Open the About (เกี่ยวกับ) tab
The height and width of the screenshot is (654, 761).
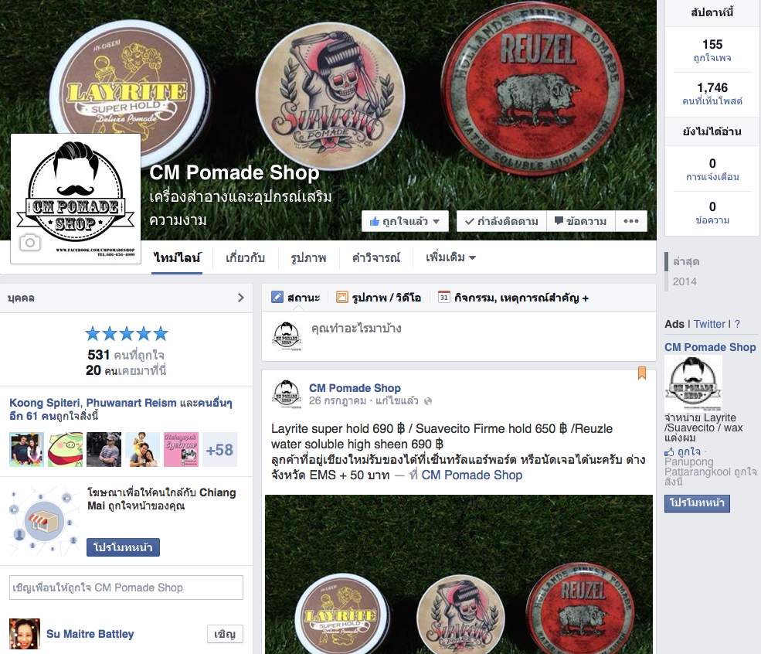[245, 258]
